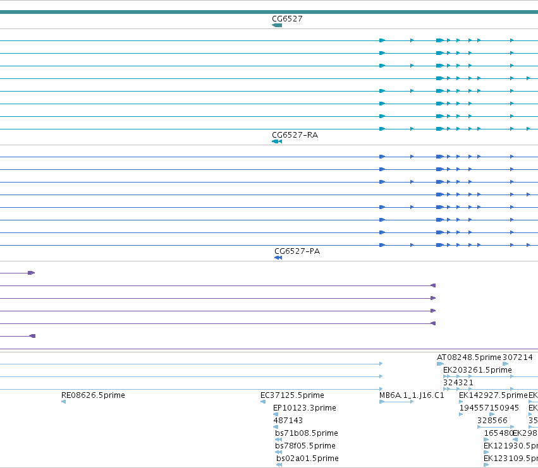This screenshot has height=468, width=538.
Task: Click the EK123109.5pr EST label
Action: (511, 459)
